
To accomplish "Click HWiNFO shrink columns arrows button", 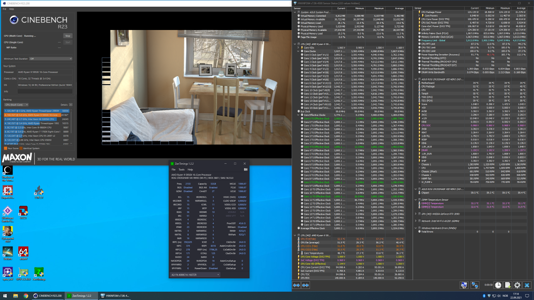I will 305,285.
